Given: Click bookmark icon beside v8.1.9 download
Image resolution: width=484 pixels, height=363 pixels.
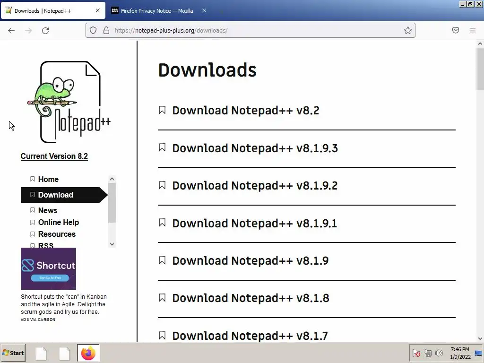Looking at the screenshot, I should coord(162,260).
